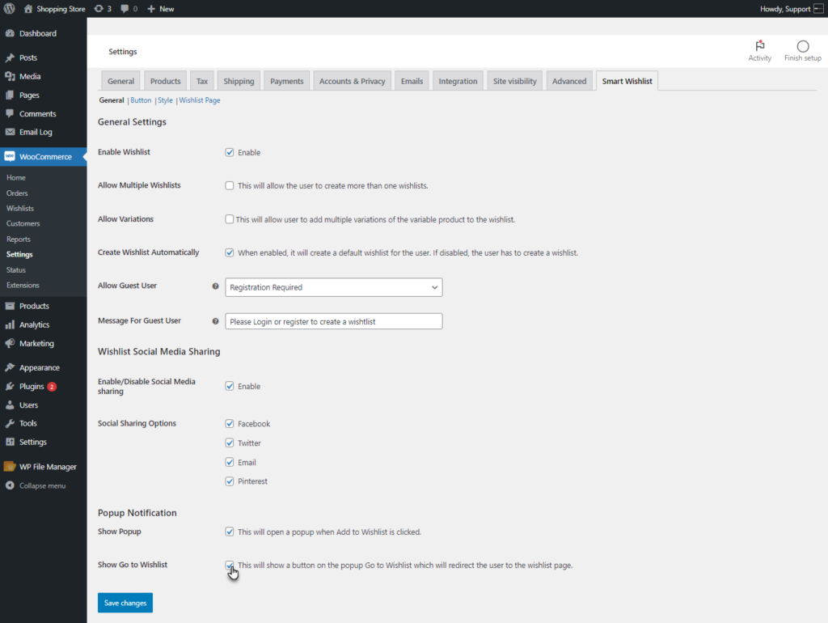Click help icon beside Allow Guest User
This screenshot has height=623, width=828.
pyautogui.click(x=215, y=286)
